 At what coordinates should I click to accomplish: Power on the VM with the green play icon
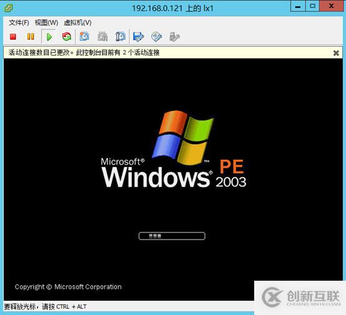[x=49, y=37]
